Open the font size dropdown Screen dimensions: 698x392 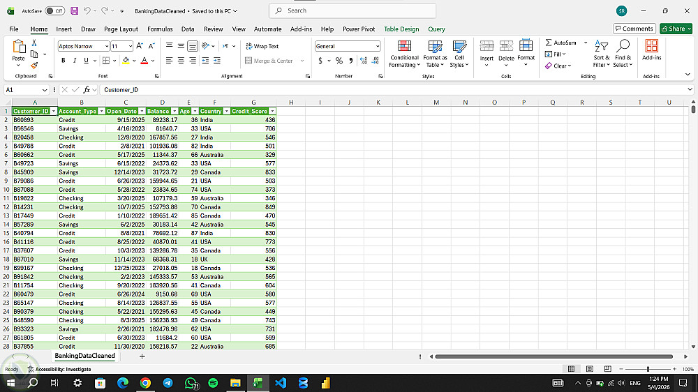pyautogui.click(x=130, y=46)
